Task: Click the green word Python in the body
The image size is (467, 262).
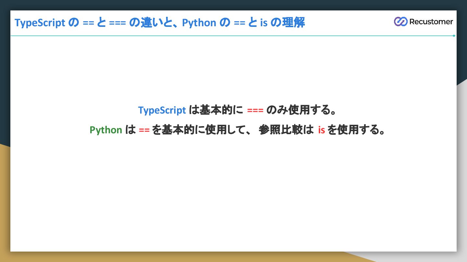Action: pos(106,130)
